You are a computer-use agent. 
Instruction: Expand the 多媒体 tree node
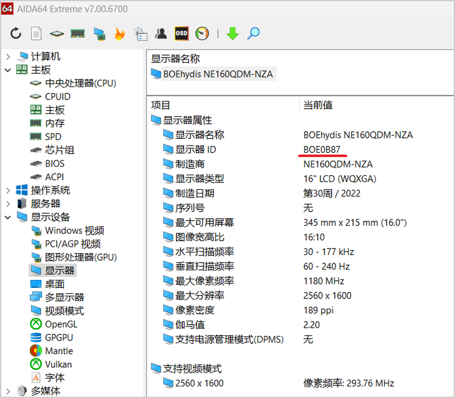8,391
